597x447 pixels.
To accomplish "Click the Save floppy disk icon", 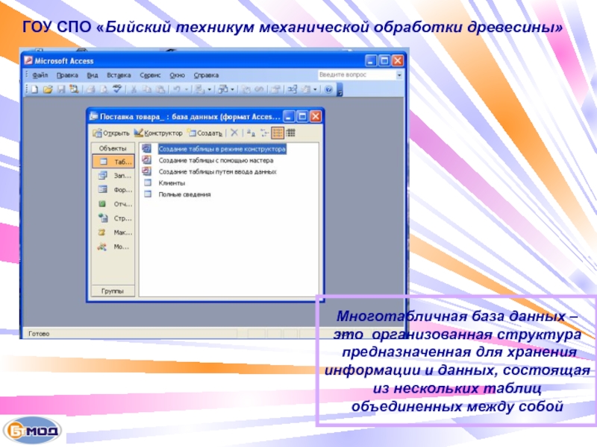I will 61,89.
